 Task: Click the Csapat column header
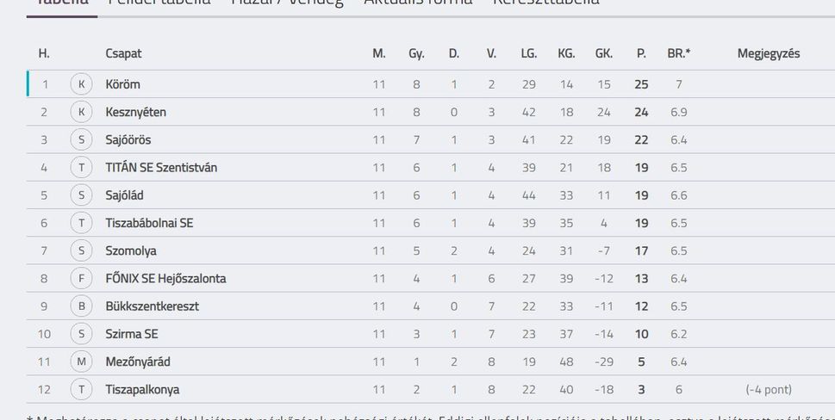tap(123, 53)
